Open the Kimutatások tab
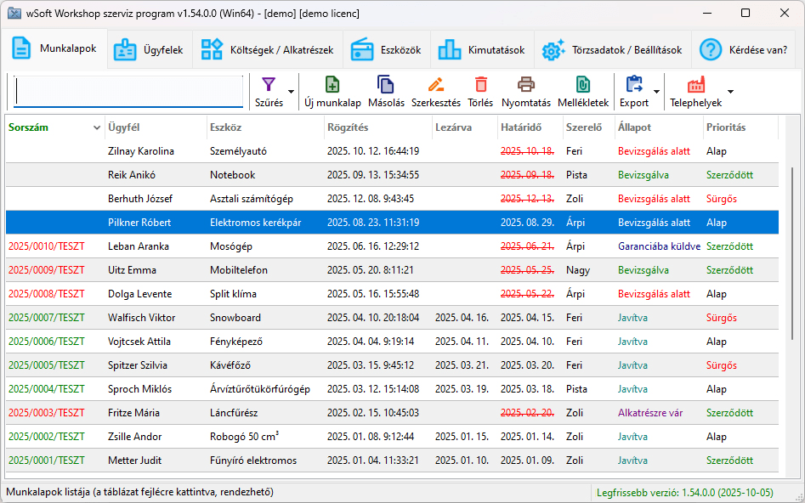This screenshot has height=503, width=805. click(482, 50)
